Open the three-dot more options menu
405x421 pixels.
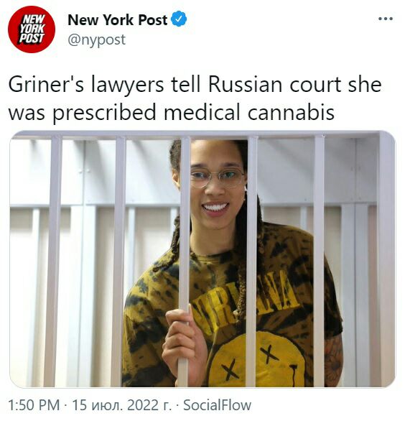click(386, 19)
